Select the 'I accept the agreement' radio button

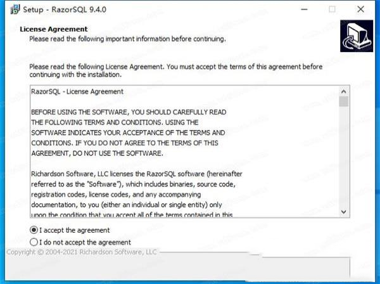34,230
